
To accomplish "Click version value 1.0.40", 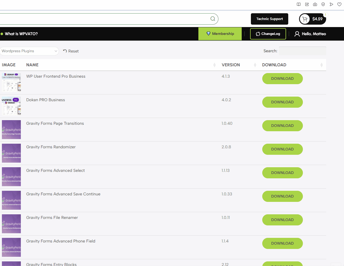I will point(227,123).
